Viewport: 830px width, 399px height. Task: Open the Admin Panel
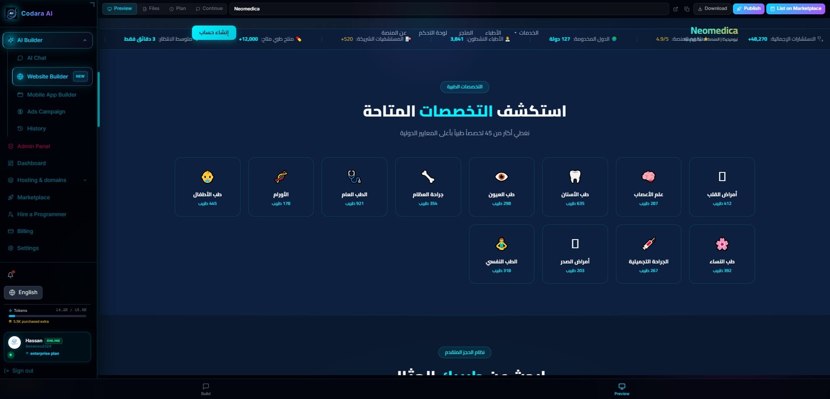coord(34,146)
